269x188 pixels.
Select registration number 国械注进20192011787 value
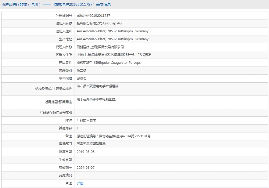pos(93,16)
